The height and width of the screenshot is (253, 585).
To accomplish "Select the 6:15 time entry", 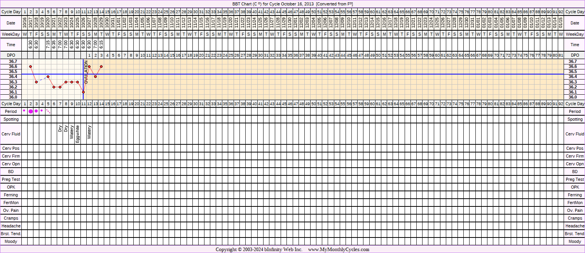I will (101, 45).
